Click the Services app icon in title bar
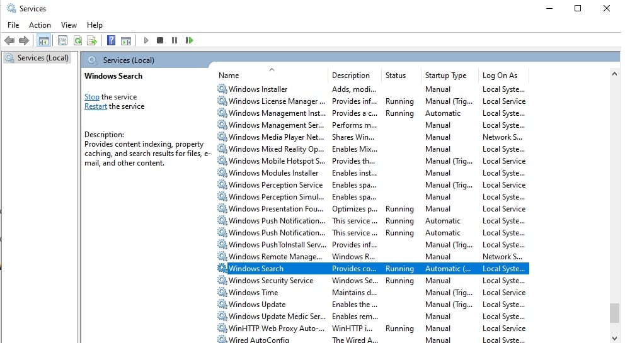The width and height of the screenshot is (625, 343). (11, 8)
